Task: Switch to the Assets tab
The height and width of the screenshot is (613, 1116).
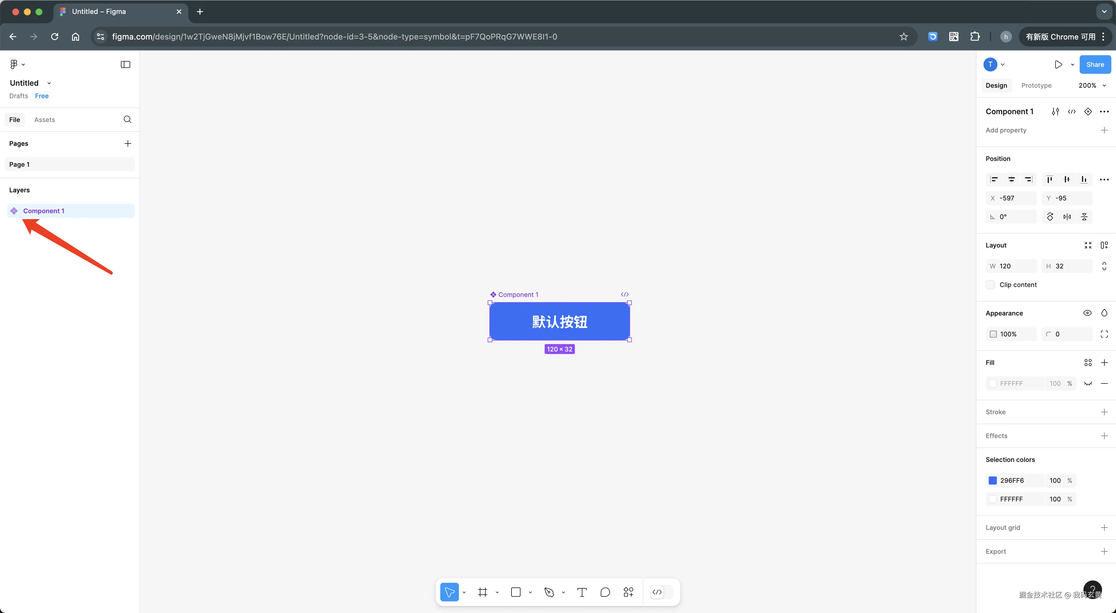Action: click(45, 120)
